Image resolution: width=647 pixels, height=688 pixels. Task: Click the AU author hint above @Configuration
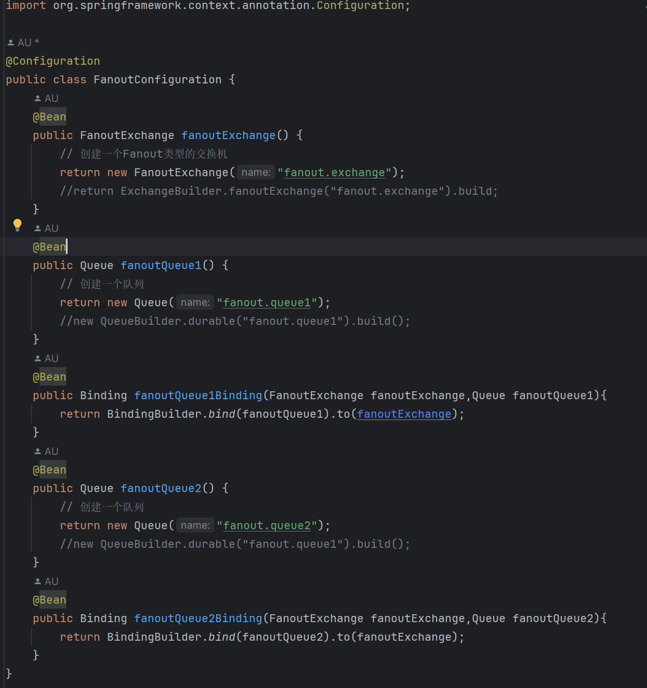[23, 43]
